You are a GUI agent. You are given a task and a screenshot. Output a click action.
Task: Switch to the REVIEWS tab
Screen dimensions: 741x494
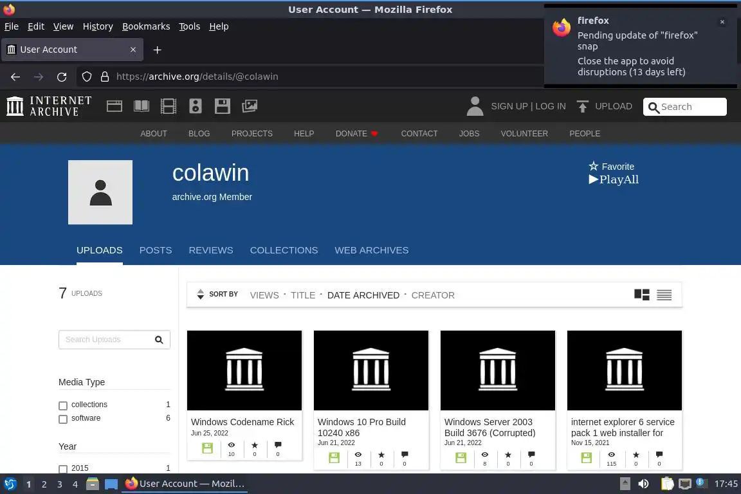pyautogui.click(x=211, y=250)
